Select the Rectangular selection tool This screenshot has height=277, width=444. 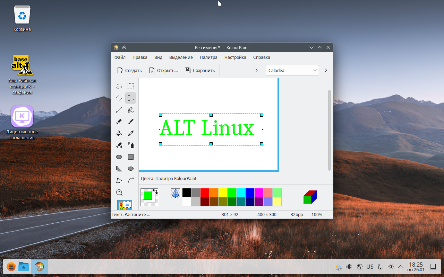click(131, 86)
